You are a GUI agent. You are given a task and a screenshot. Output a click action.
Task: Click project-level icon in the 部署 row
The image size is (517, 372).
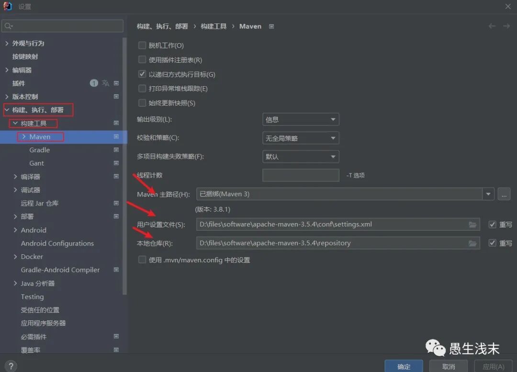(x=116, y=216)
